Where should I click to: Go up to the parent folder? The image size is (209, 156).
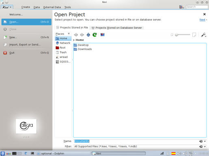[88, 35]
